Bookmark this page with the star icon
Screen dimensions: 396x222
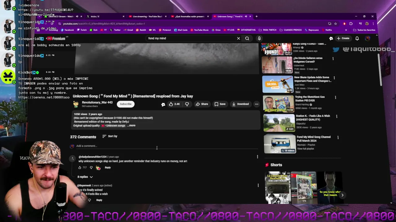(335, 24)
